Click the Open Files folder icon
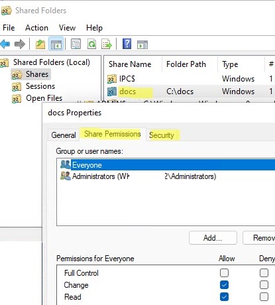Screen dimensions: 275x305 (x=17, y=99)
